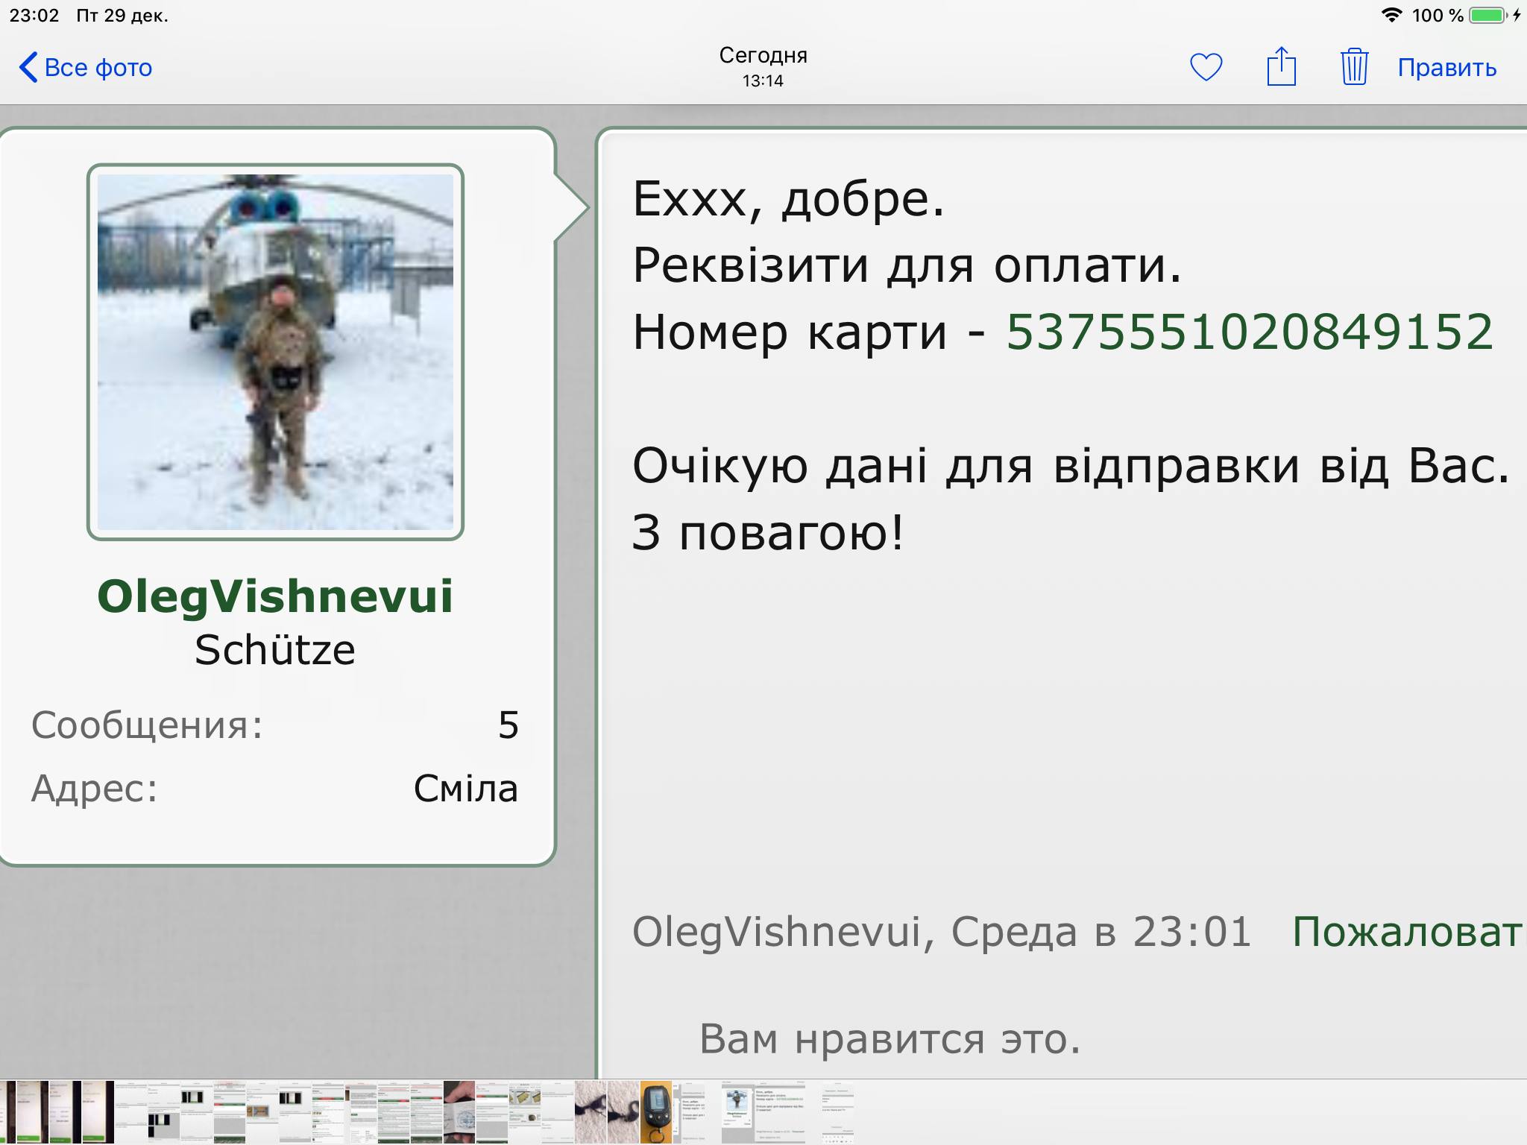Image resolution: width=1527 pixels, height=1145 pixels.
Task: Tap the clock time 23:02
Action: pyautogui.click(x=34, y=15)
